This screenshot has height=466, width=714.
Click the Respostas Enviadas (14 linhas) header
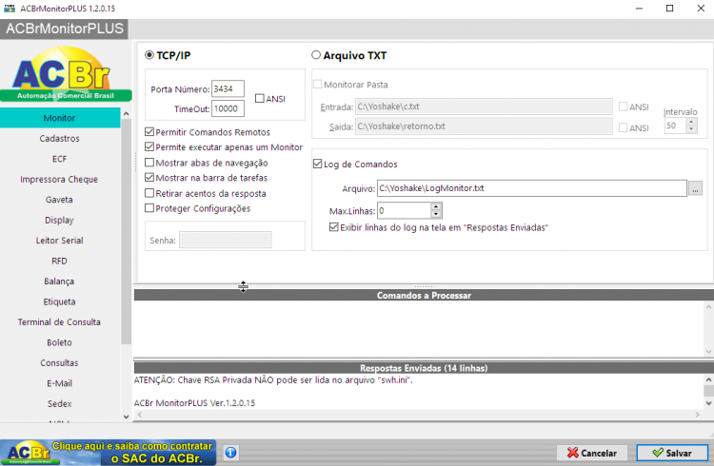[424, 368]
